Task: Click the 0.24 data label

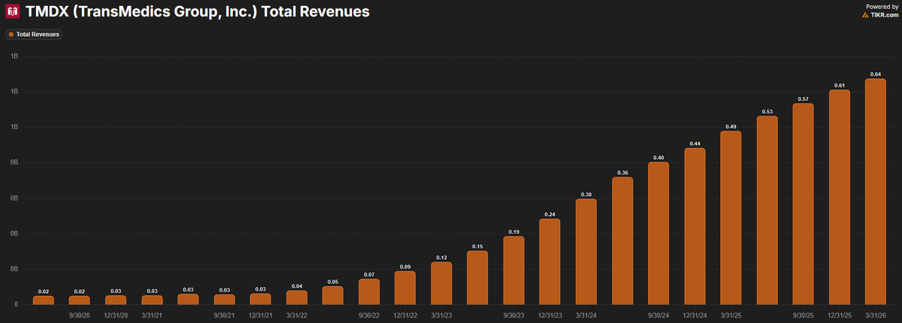Action: point(549,214)
